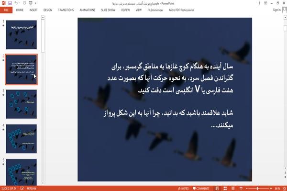Click the second Persian paragraph on slide
The height and width of the screenshot is (191, 287).
168,119
